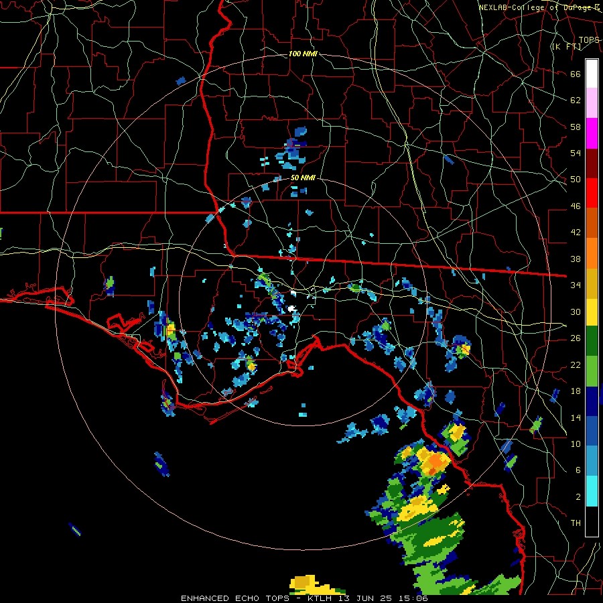Select the 14 legend label
The width and height of the screenshot is (603, 603).
pyautogui.click(x=576, y=417)
